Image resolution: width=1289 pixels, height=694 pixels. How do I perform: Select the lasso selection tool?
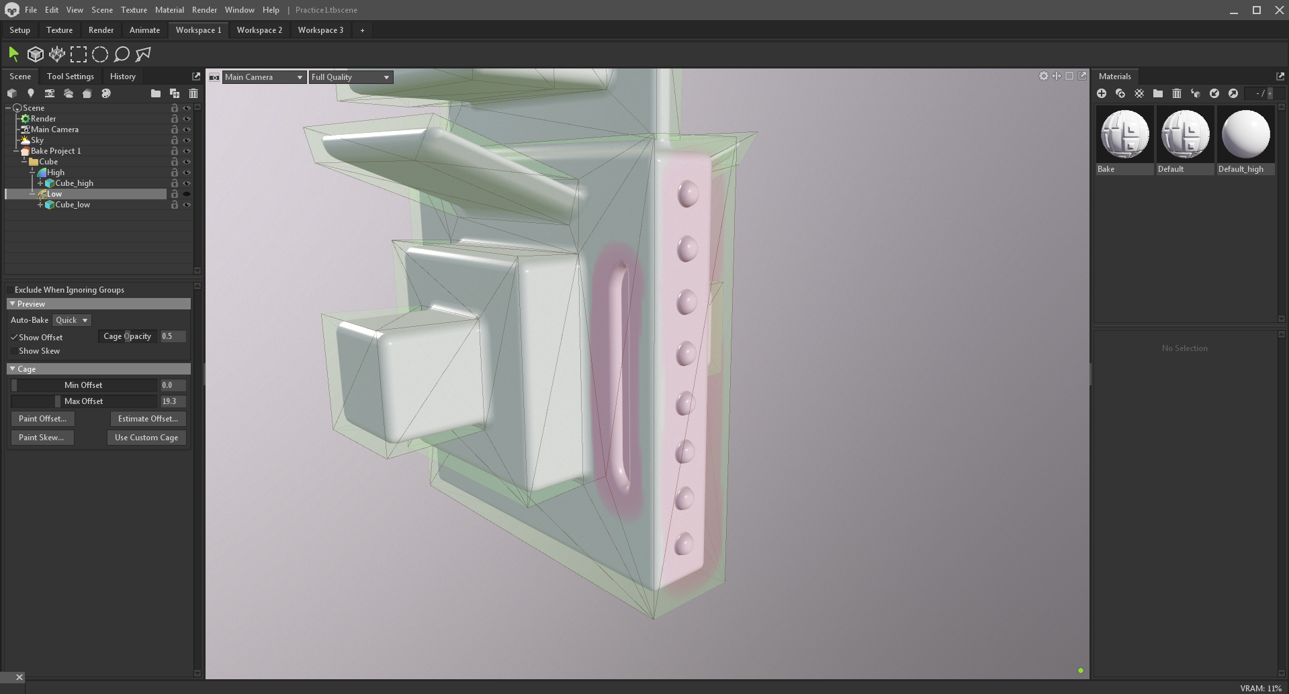122,54
